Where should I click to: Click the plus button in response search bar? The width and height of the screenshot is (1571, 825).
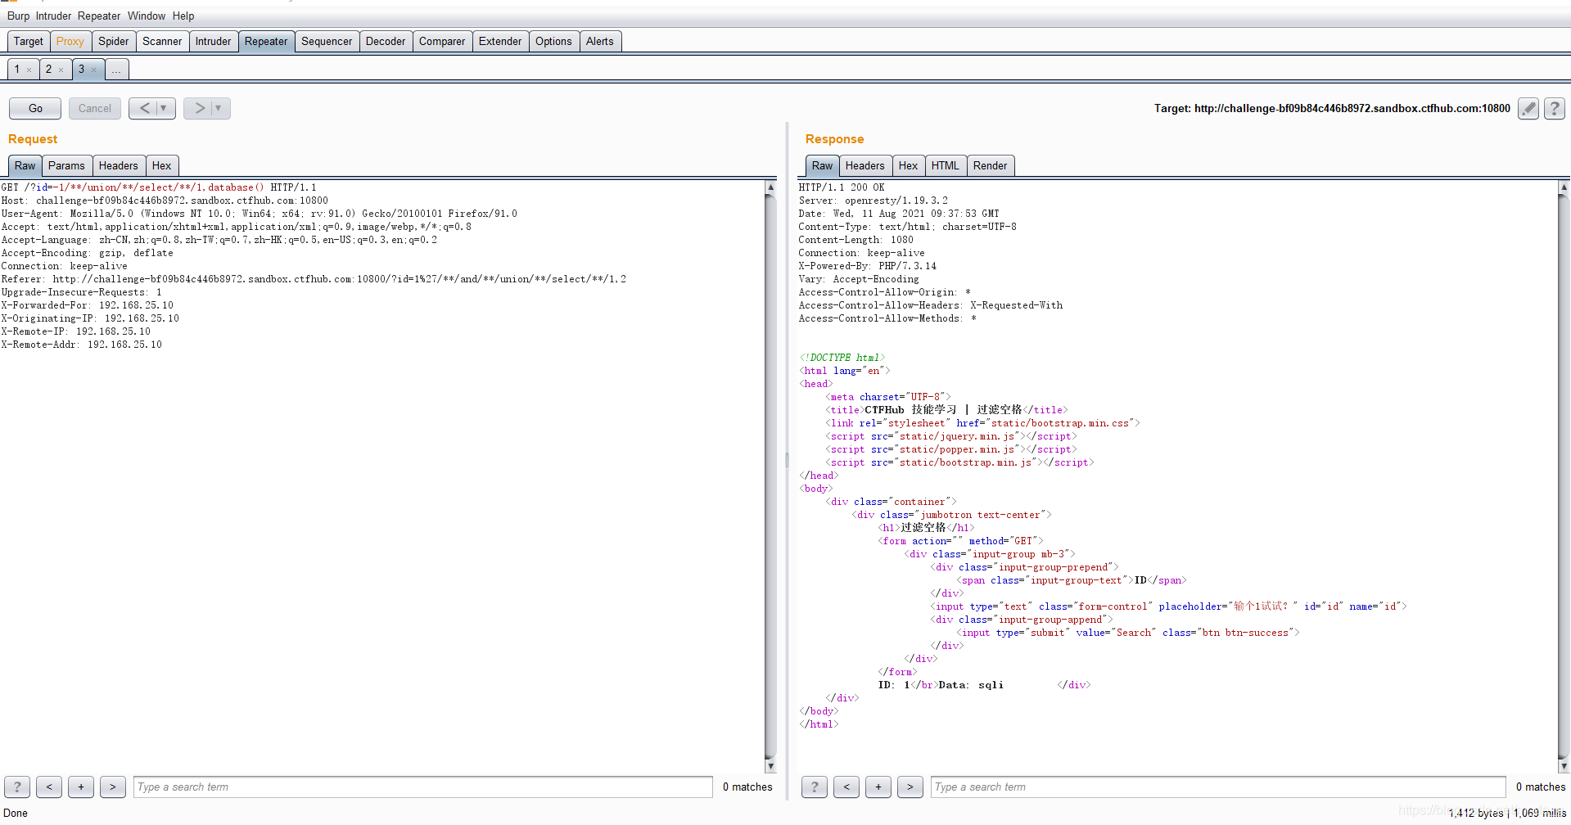tap(878, 787)
